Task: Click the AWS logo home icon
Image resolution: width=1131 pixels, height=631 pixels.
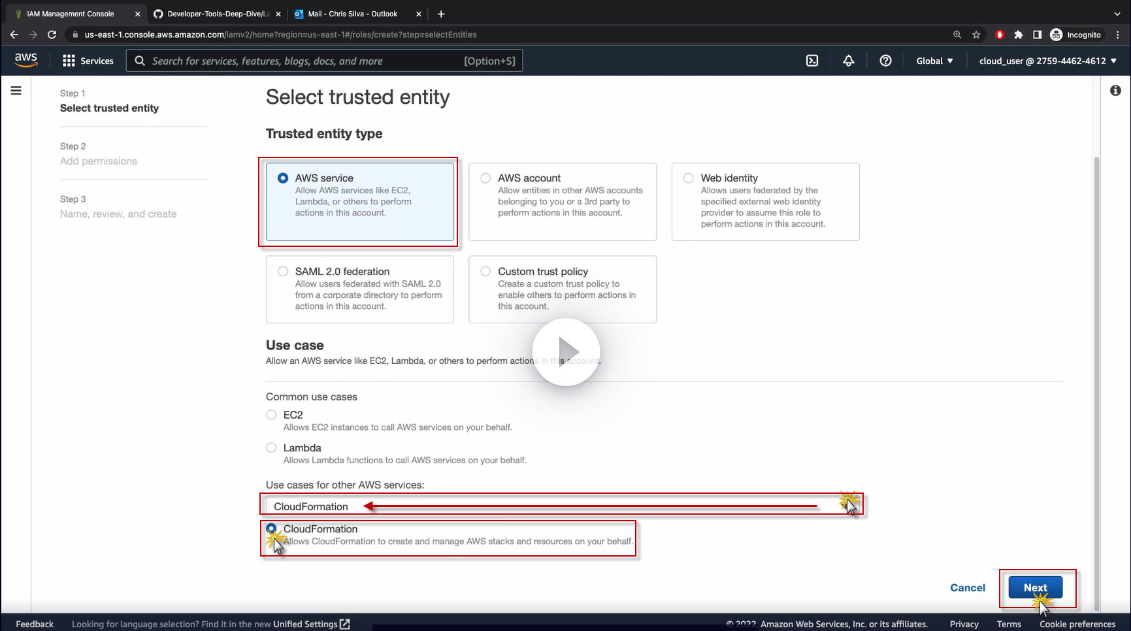Action: (26, 60)
